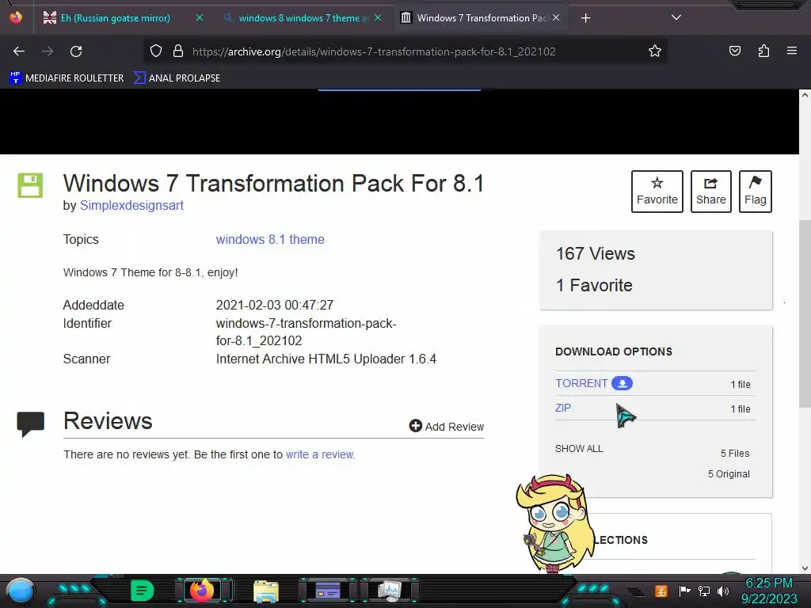Click the Addeddate value 2021-02-03 00:47:27

click(275, 305)
